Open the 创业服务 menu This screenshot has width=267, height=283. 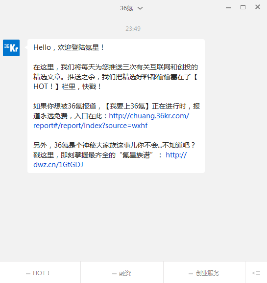204,273
